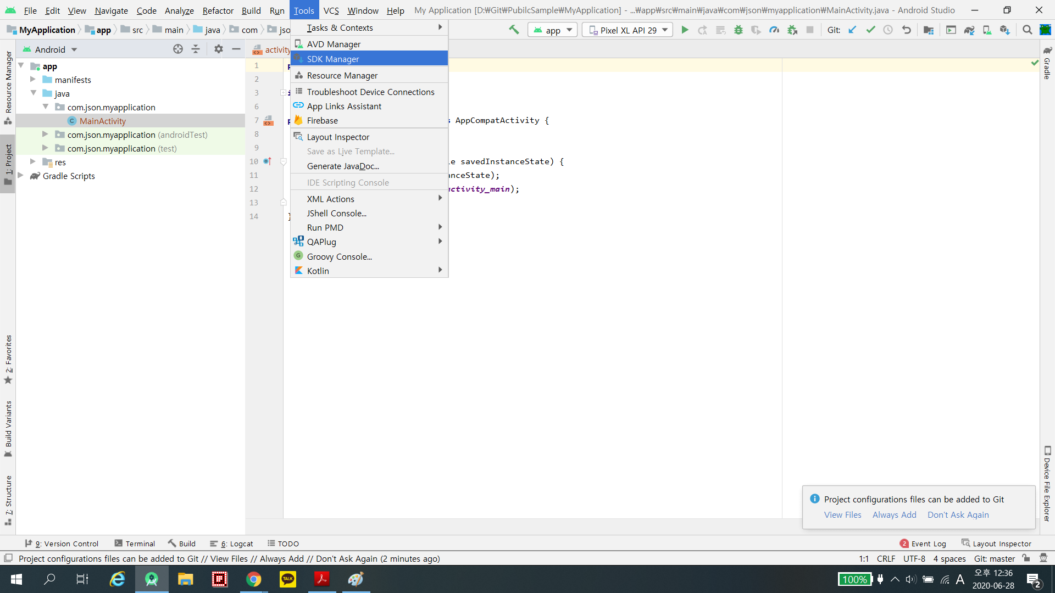The width and height of the screenshot is (1055, 593).
Task: Toggle the Build Variants side panel
Action: click(x=8, y=428)
